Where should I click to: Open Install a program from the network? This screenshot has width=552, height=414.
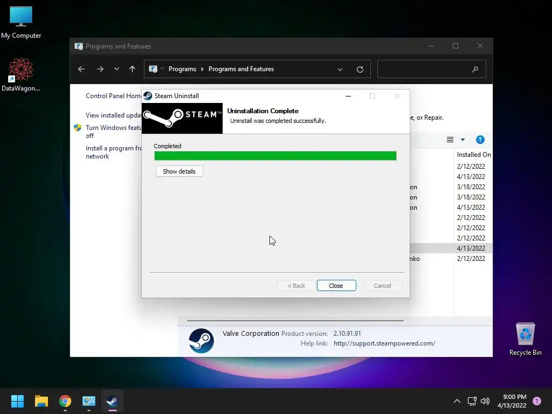113,152
